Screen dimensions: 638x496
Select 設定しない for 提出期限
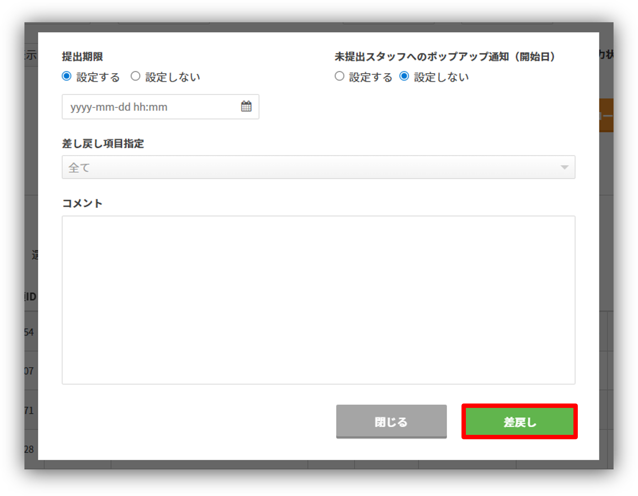click(136, 76)
